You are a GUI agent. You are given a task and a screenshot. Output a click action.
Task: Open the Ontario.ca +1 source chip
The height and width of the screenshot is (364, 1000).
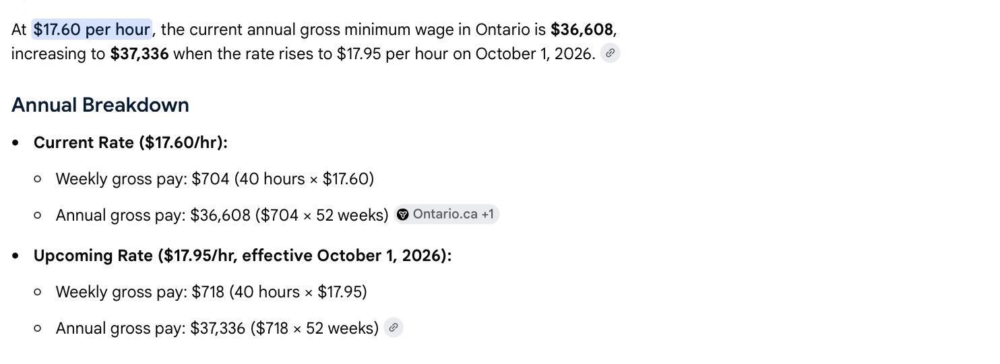click(x=447, y=215)
